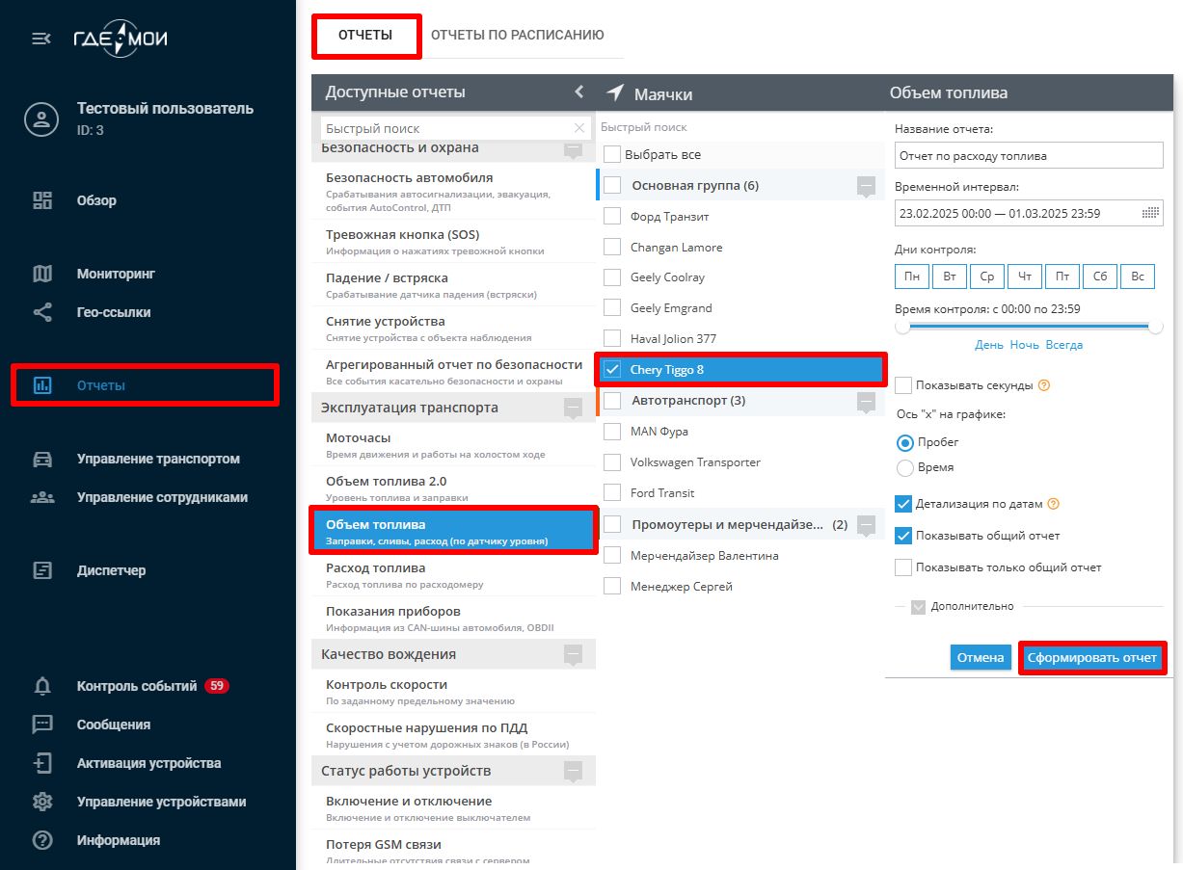This screenshot has height=870, width=1183.
Task: Click the Ночь time preset link
Action: tap(1024, 344)
